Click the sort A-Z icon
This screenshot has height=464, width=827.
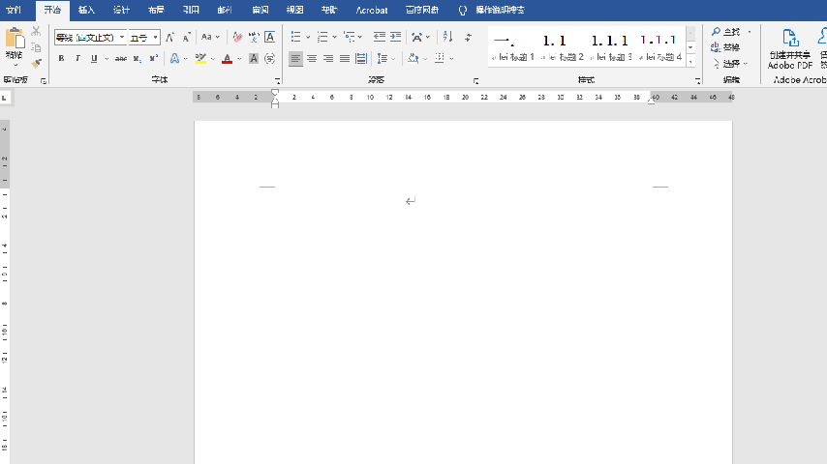coord(447,38)
